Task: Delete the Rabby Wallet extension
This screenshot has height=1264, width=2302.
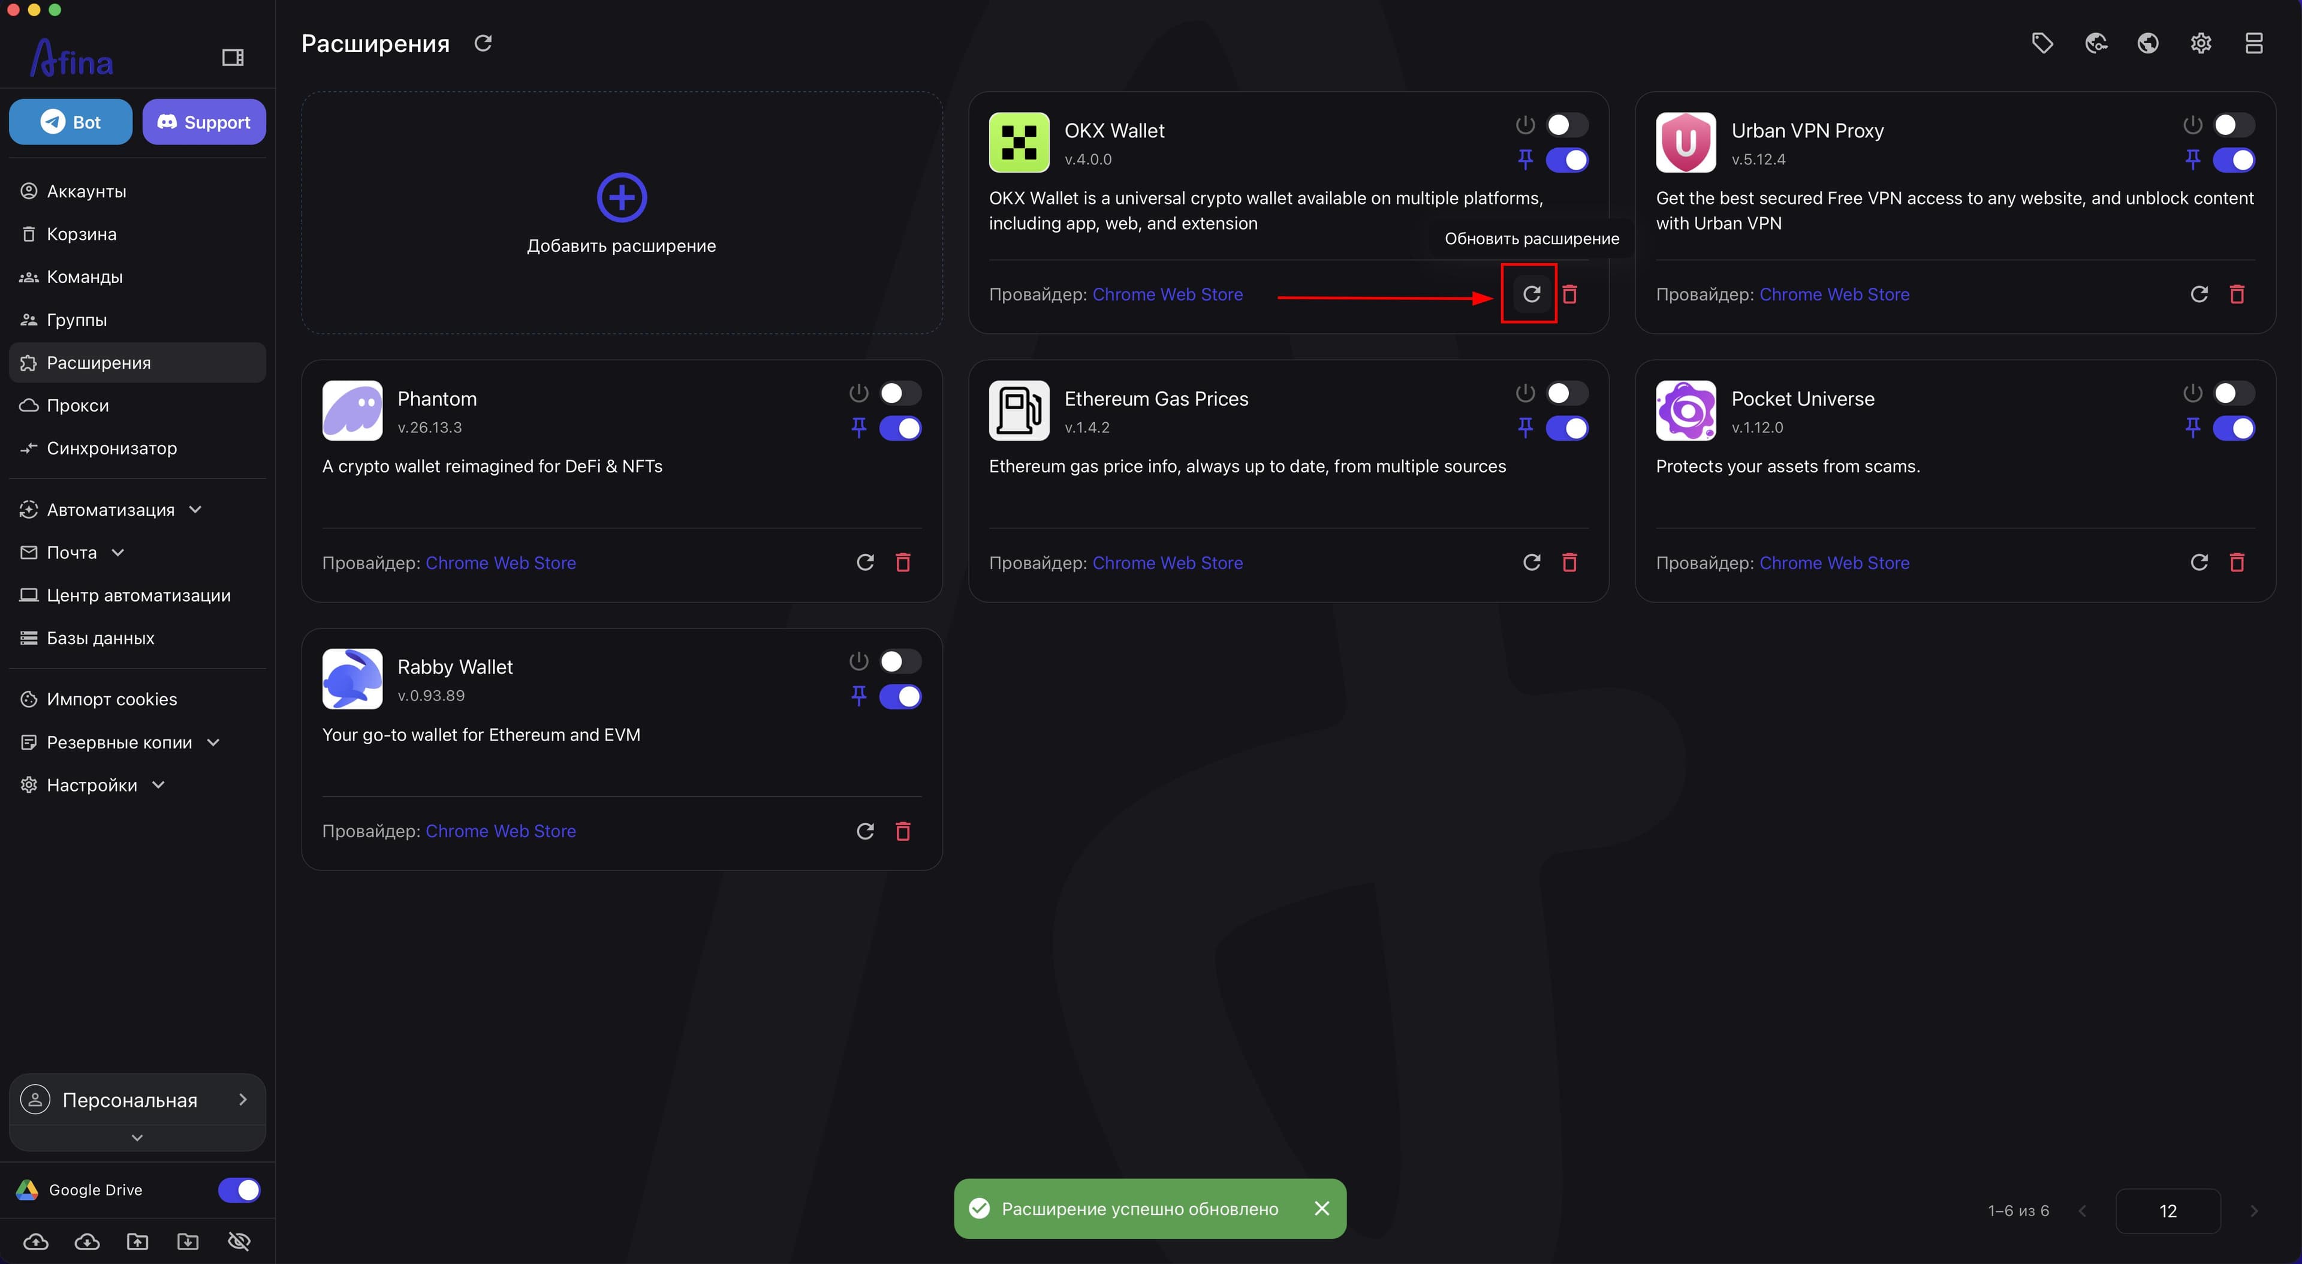Action: (x=903, y=831)
